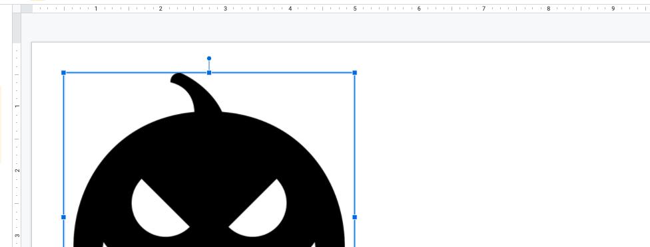Click the right-middle resize handle
Viewport: 650px width, 247px height.
[354, 217]
